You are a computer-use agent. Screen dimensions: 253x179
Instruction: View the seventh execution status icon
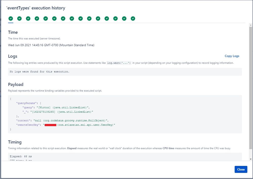click(63, 18)
